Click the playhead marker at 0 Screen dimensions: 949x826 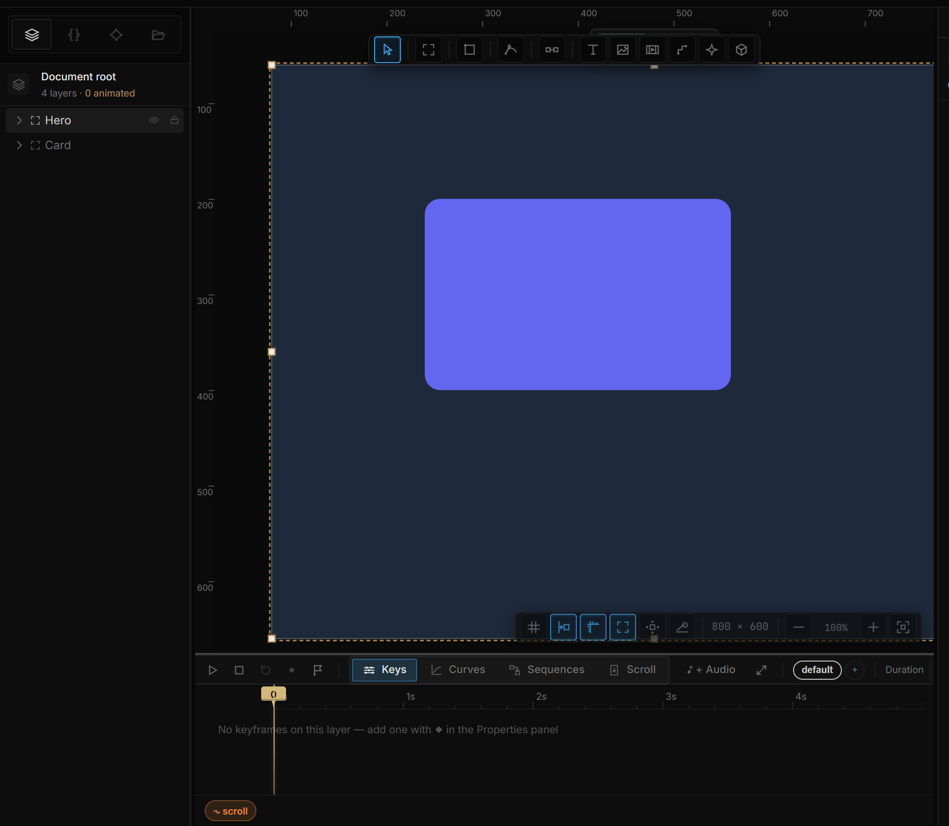tap(274, 694)
